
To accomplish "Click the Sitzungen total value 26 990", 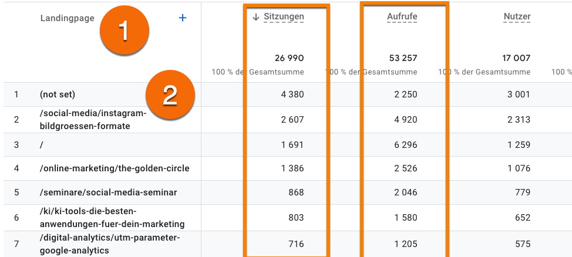I will (290, 58).
